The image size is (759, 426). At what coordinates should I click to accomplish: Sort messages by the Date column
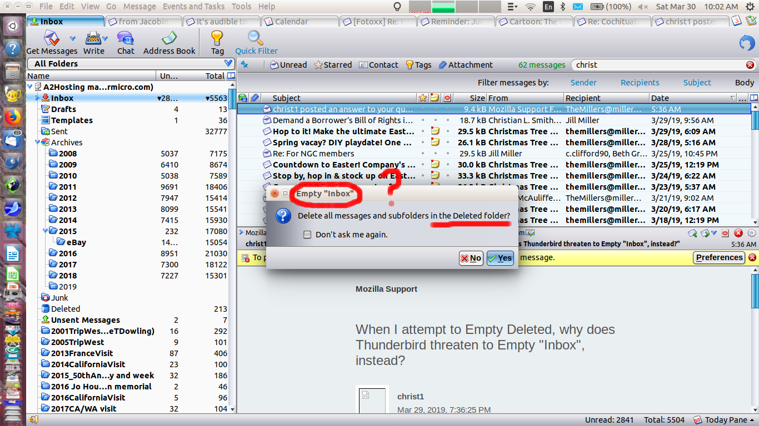click(x=693, y=98)
